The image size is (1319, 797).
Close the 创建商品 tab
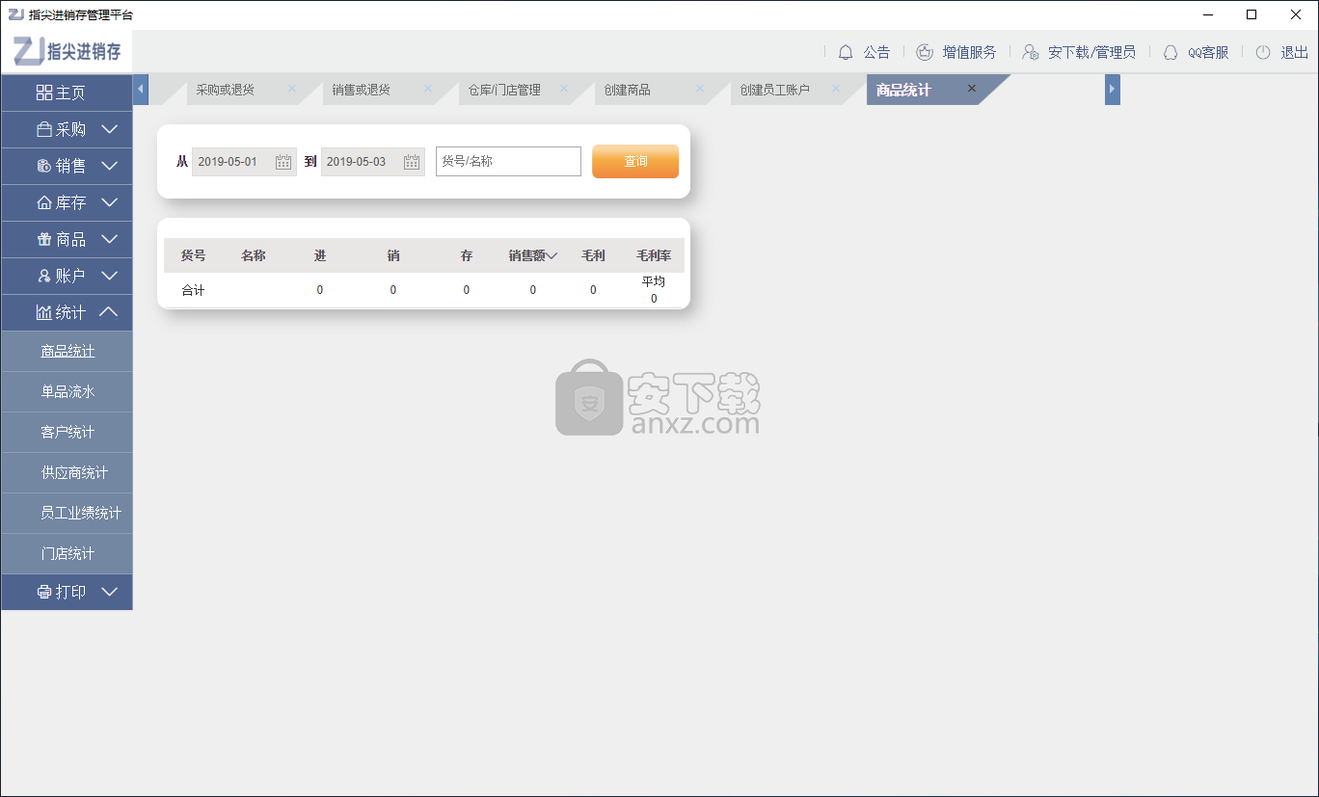click(700, 89)
